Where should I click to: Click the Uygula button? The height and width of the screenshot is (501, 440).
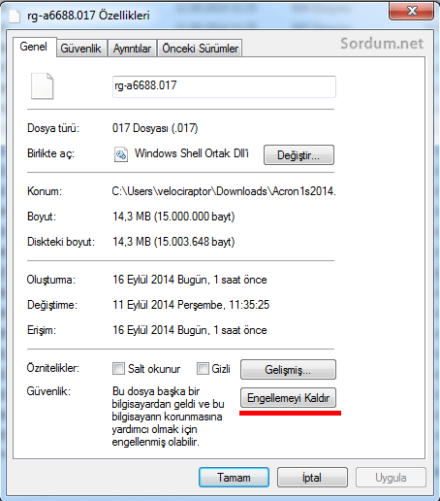click(391, 478)
